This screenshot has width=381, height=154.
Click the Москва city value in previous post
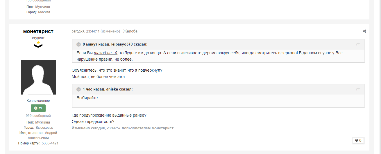coord(44,12)
